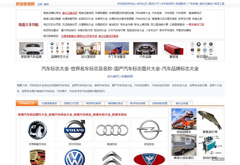Open the red 身份证查询网 link

[70, 13]
